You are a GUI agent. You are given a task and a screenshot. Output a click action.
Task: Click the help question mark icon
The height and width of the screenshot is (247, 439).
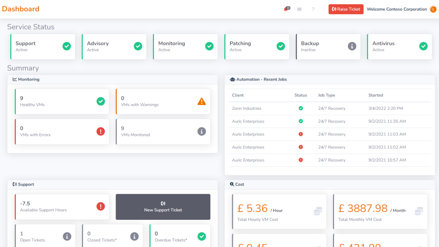click(x=313, y=9)
